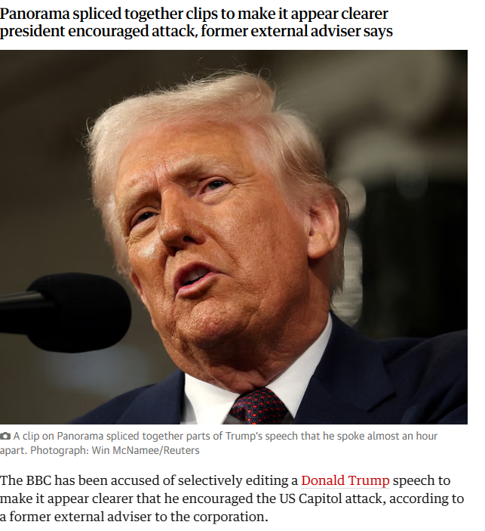The image size is (485, 531).
Task: Click the word "corporation" ending the paragraph
Action: tap(230, 517)
